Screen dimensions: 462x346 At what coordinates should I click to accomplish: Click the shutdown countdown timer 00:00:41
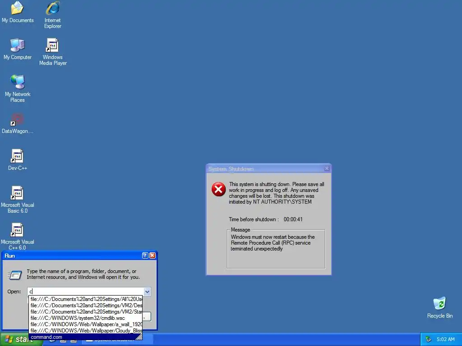pyautogui.click(x=293, y=219)
